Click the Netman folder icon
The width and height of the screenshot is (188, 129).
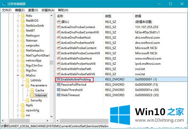23,41
